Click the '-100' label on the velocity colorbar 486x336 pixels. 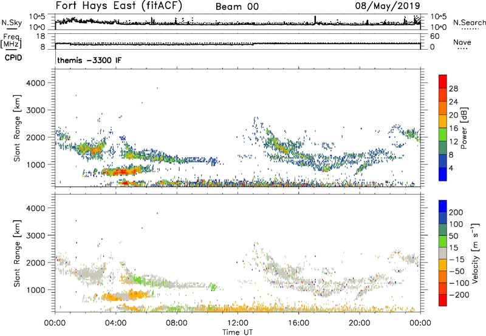point(459,283)
